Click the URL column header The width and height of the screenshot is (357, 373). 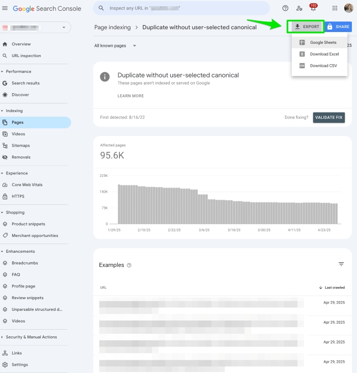coord(104,287)
